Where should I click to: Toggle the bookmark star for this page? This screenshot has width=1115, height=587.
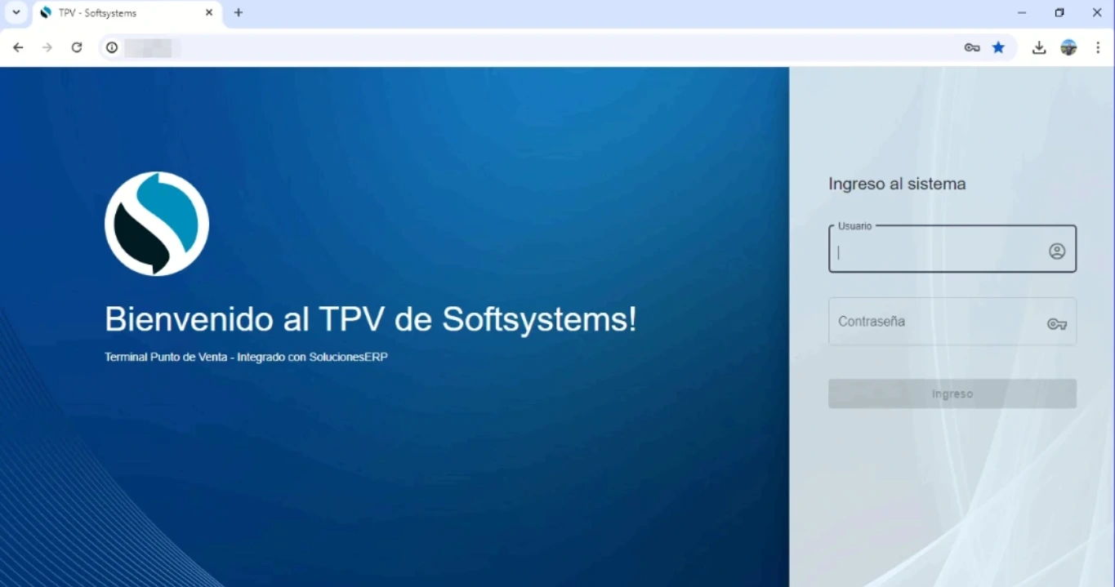pyautogui.click(x=998, y=47)
